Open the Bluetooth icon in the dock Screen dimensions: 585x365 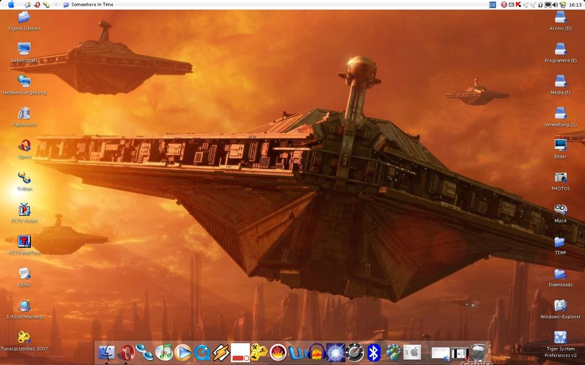(374, 352)
